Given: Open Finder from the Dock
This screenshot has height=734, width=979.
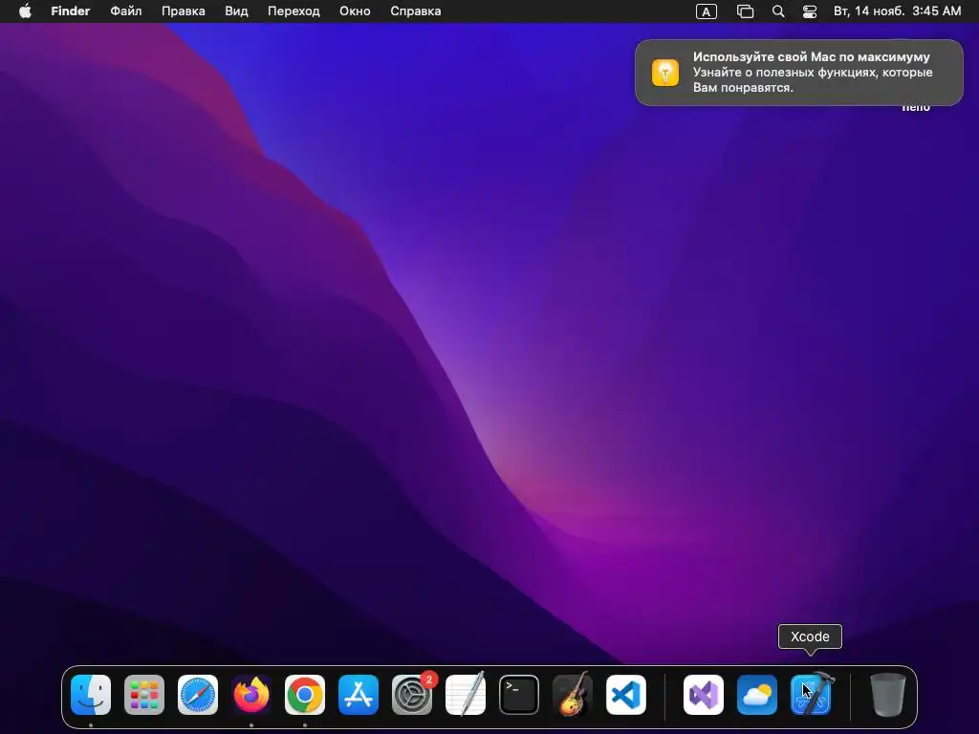Looking at the screenshot, I should (91, 695).
